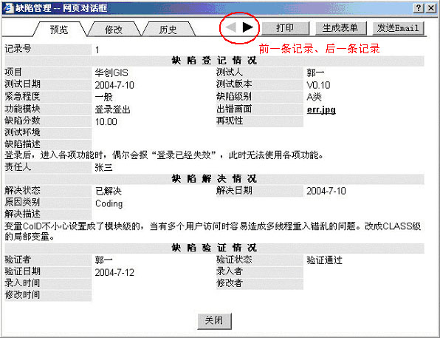440x338 pixels.
Task: View the 历史 tab
Action: (168, 30)
